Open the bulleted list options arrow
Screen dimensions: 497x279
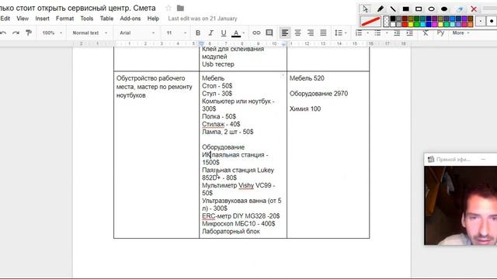click(387, 33)
